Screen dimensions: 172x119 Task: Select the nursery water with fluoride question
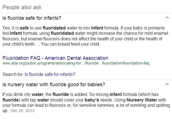tap(54, 84)
